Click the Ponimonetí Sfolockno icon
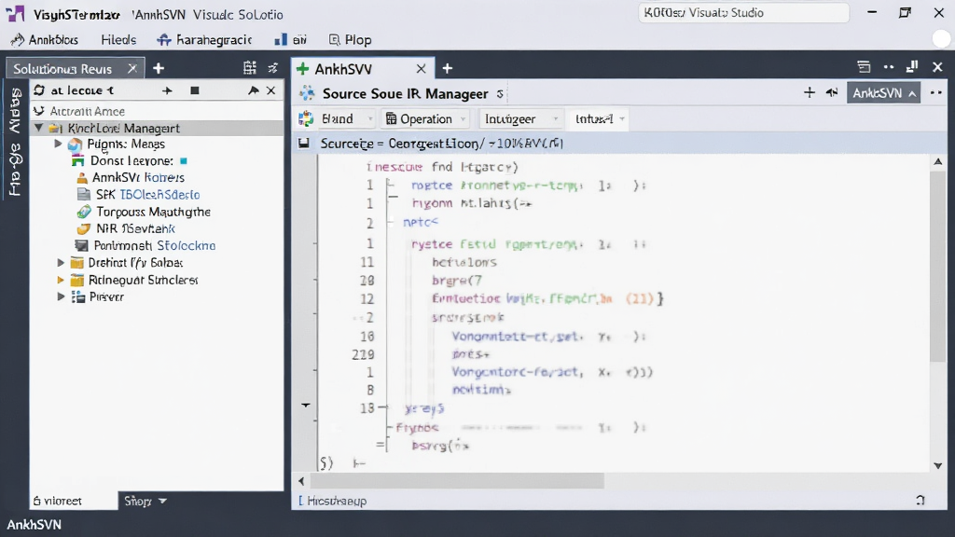The image size is (955, 537). tap(81, 245)
